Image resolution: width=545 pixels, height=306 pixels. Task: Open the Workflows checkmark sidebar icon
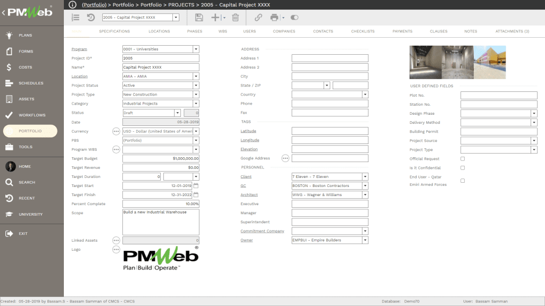click(x=9, y=115)
